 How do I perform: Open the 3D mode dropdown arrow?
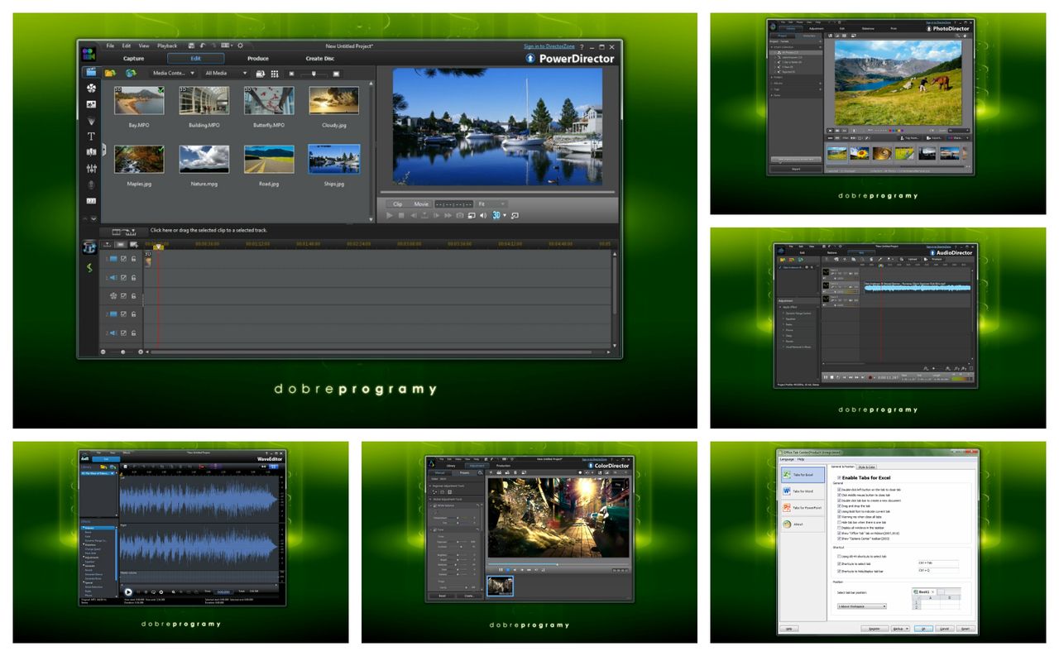505,215
